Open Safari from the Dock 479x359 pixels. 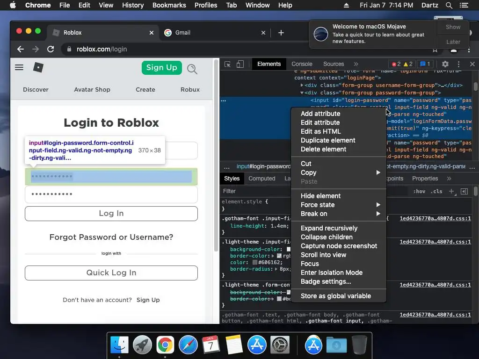point(188,345)
